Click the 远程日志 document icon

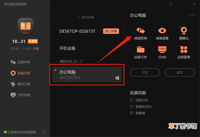[x=132, y=100]
